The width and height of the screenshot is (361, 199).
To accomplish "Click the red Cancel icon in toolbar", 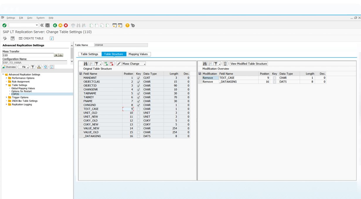I will (x=66, y=25).
